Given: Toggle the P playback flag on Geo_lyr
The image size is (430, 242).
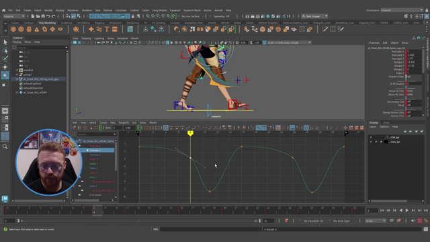Looking at the screenshot, I should click(376, 142).
